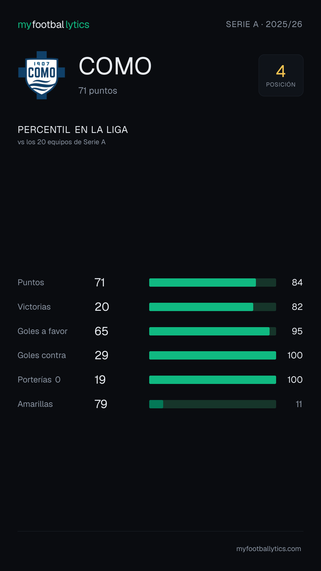Click the COMO team name heading
321x571 pixels.
tap(115, 66)
